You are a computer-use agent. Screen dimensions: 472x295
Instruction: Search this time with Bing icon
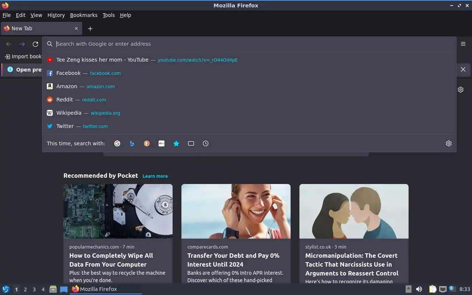point(132,143)
